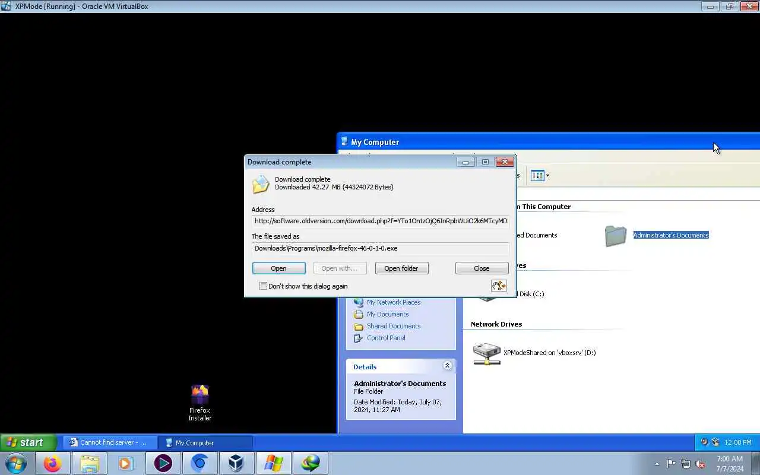
Task: Click the muted volume tray icon
Action: 701,464
